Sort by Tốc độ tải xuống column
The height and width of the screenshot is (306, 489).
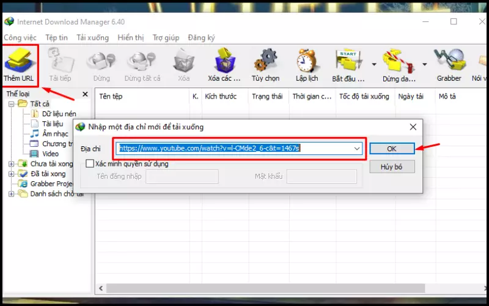tap(365, 97)
